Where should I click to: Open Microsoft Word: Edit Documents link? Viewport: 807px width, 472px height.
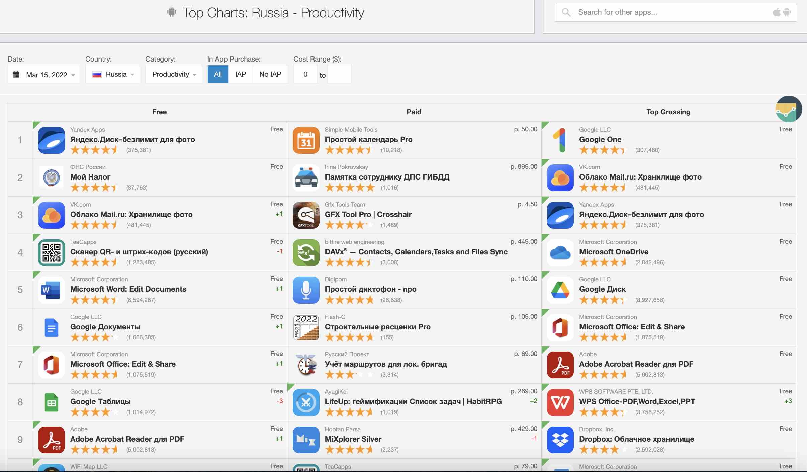128,289
